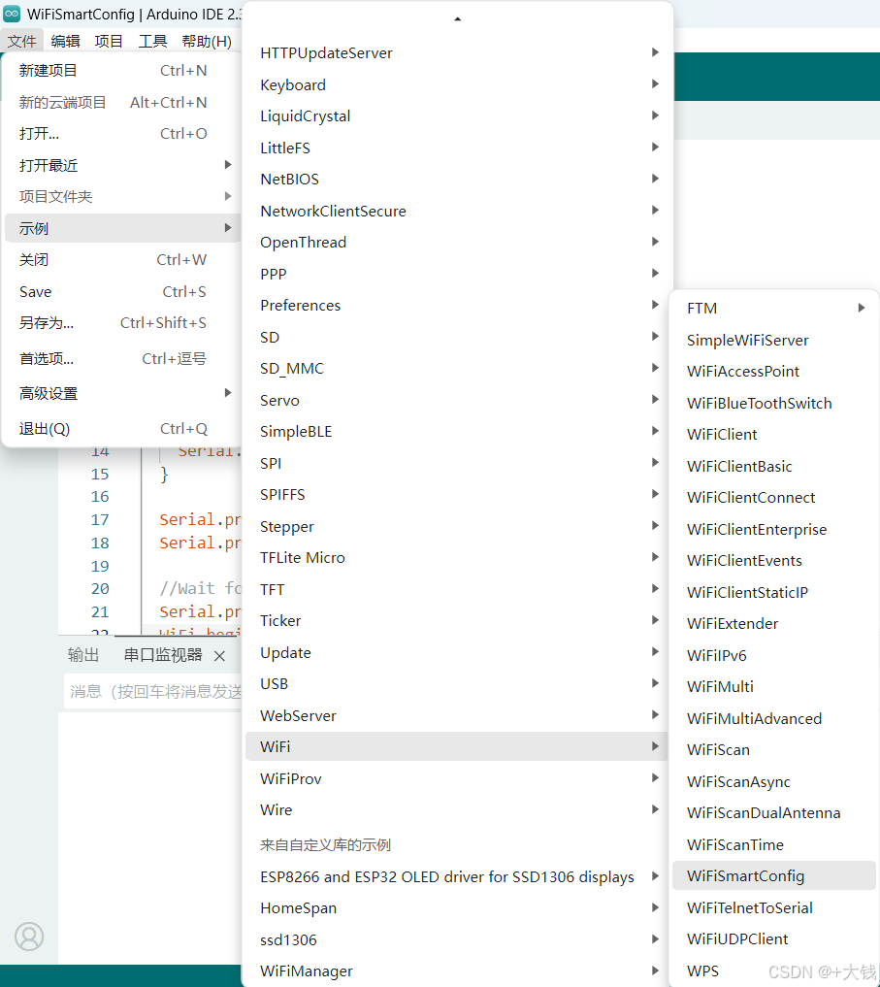Open the 文件 menu
The width and height of the screenshot is (880, 987).
pos(22,42)
